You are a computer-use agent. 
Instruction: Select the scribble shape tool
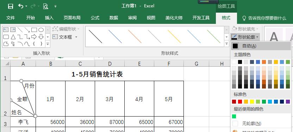(x=13, y=44)
